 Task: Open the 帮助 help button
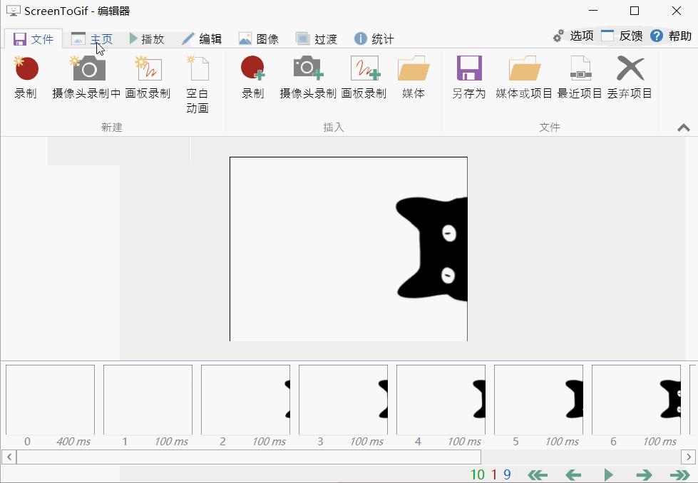tap(671, 36)
